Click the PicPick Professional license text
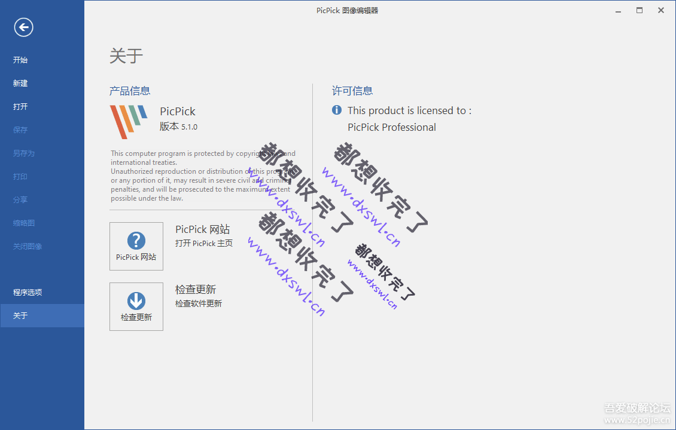The width and height of the screenshot is (676, 430). click(x=391, y=127)
